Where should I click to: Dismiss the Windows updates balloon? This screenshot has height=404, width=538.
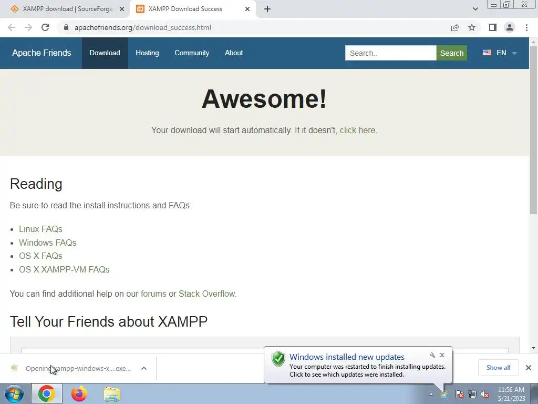(442, 355)
